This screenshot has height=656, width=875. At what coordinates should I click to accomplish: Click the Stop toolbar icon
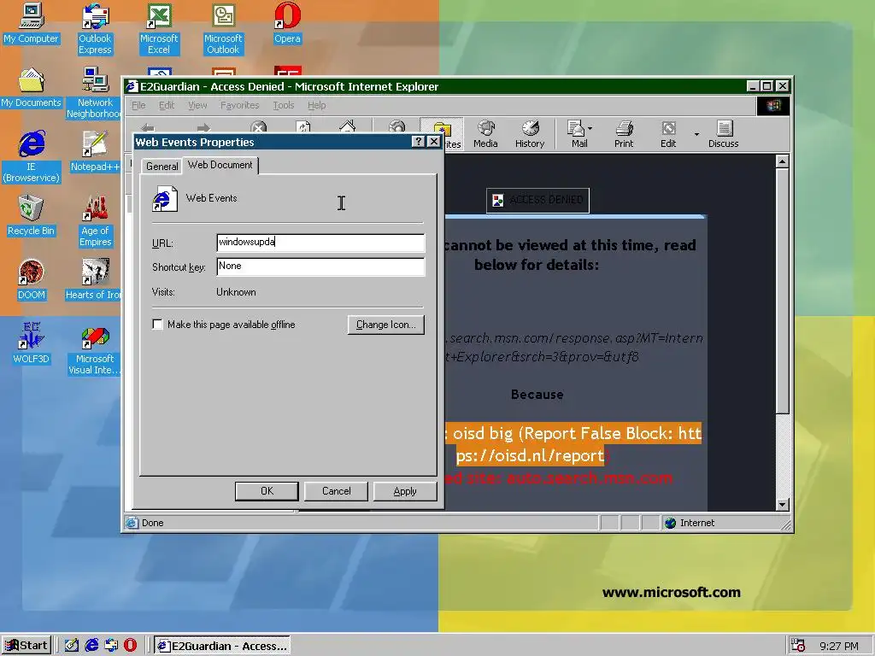coord(258,127)
